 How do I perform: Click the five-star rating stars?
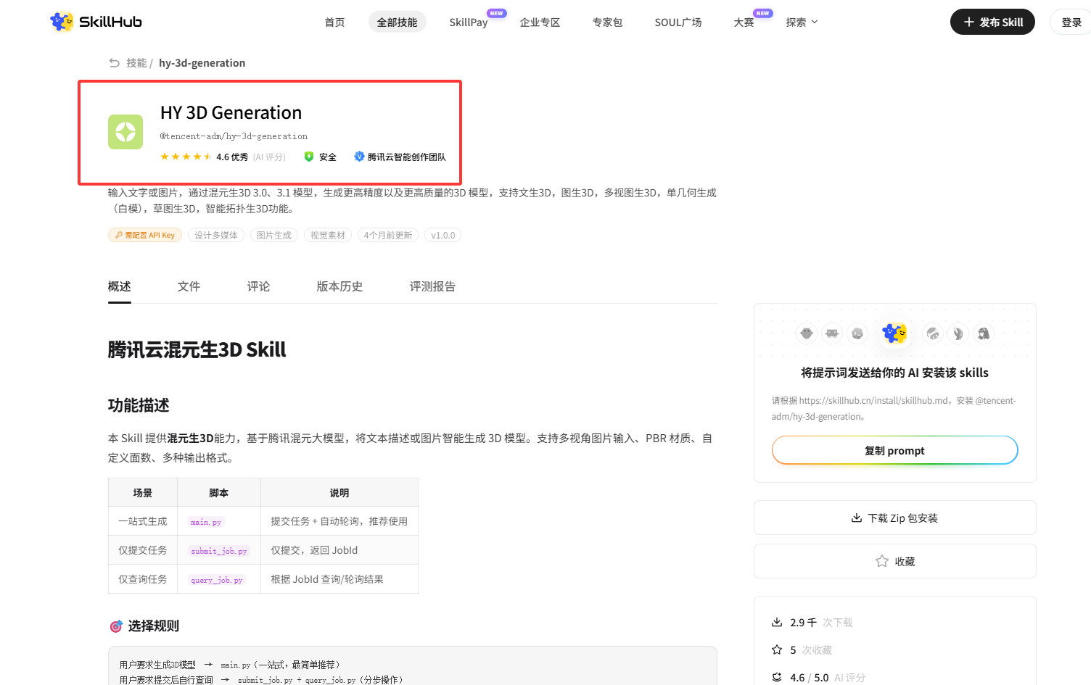click(x=186, y=157)
